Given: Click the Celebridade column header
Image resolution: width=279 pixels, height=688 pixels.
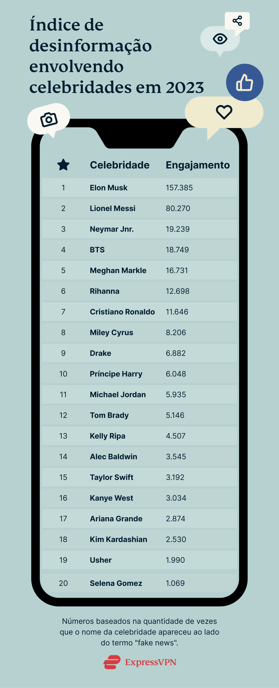Looking at the screenshot, I should point(119,165).
